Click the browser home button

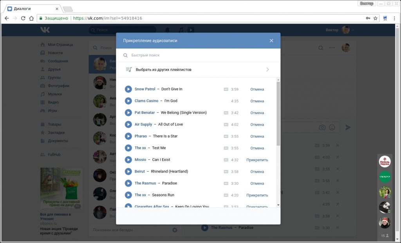[x=31, y=18]
